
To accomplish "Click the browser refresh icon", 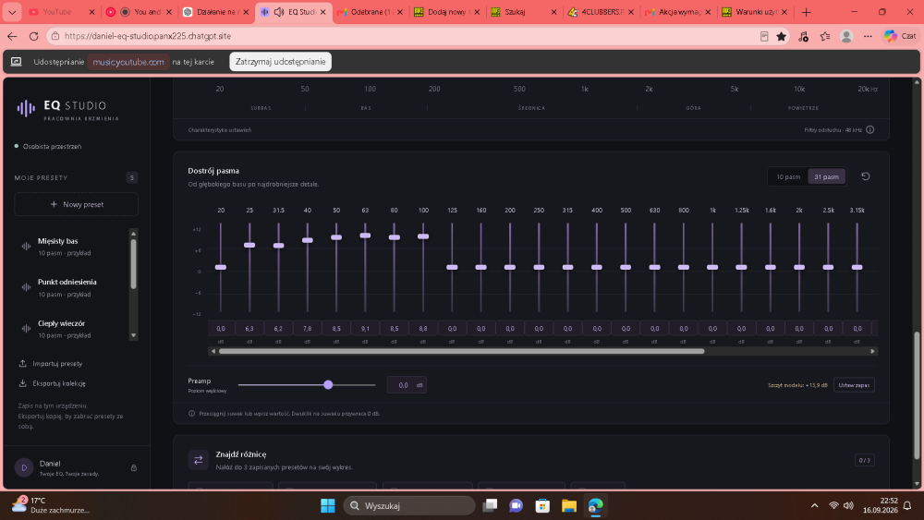I will pyautogui.click(x=33, y=36).
